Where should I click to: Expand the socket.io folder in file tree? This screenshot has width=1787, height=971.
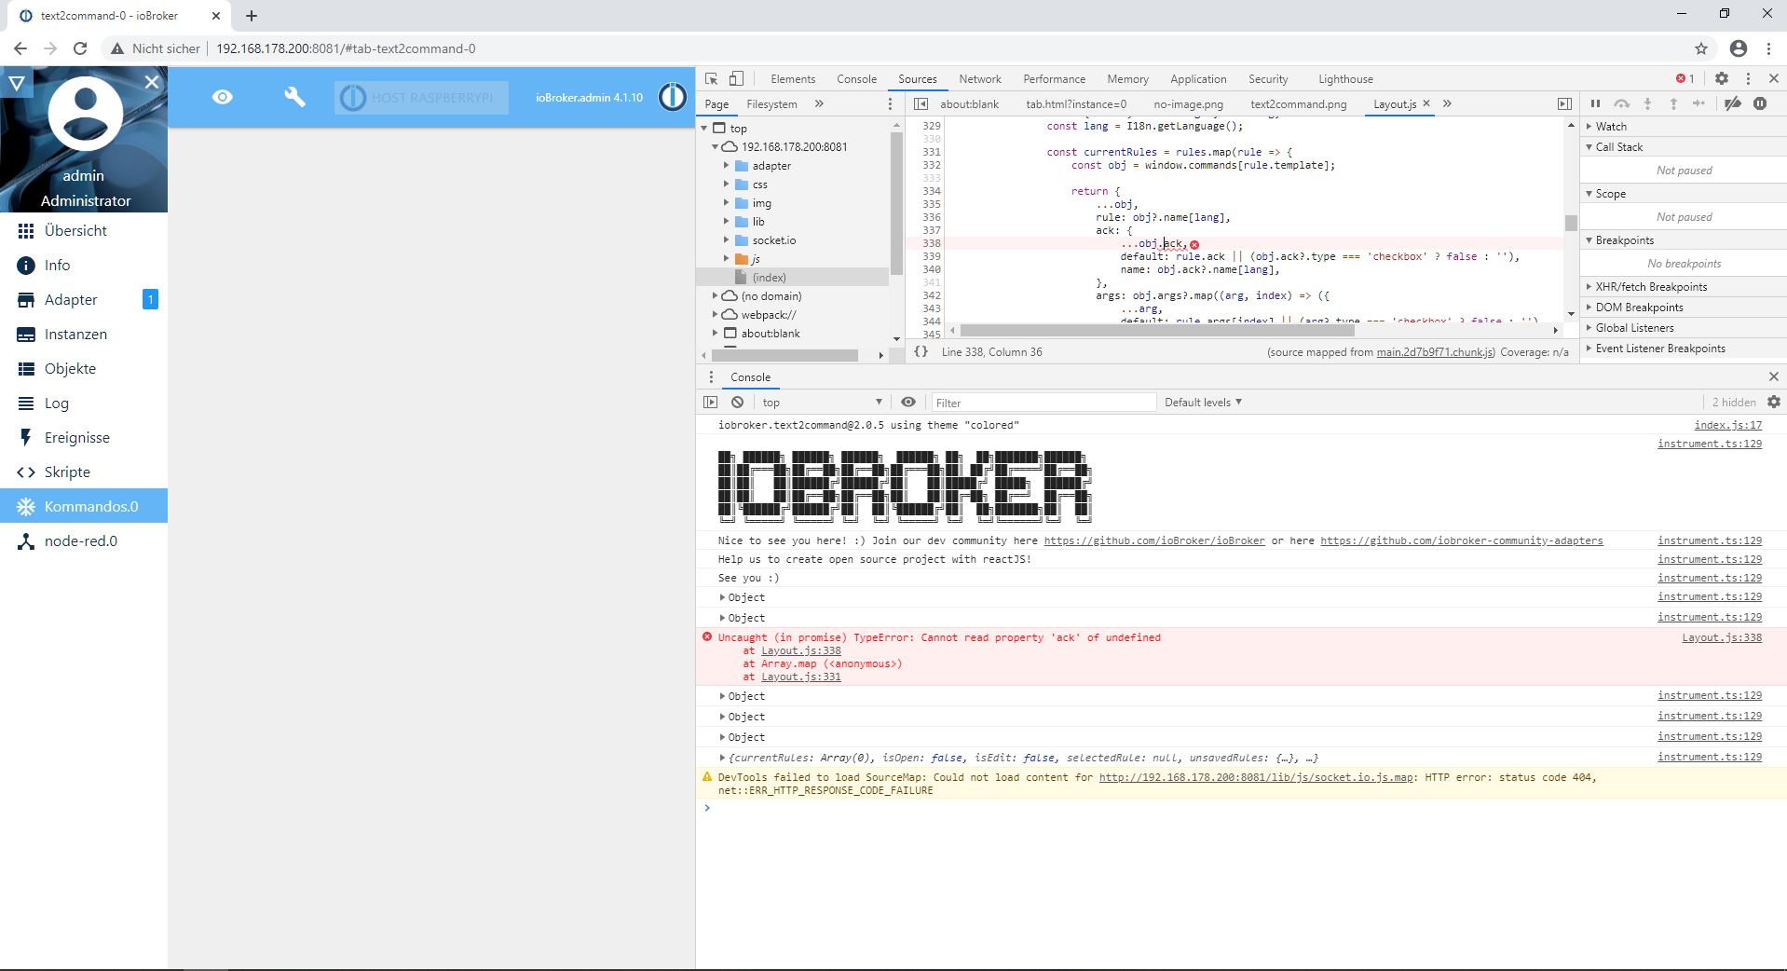tap(728, 239)
